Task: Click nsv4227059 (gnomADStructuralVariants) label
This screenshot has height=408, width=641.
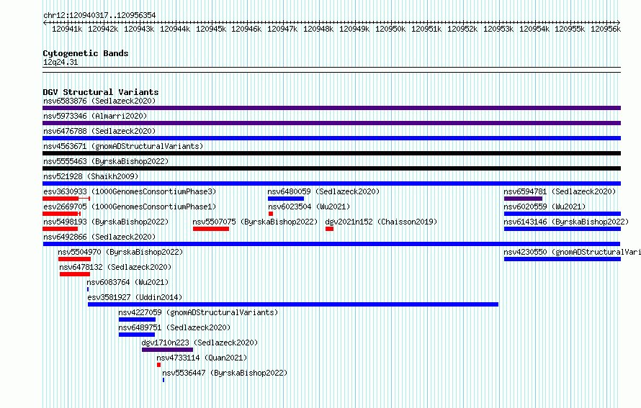Action: [198, 312]
